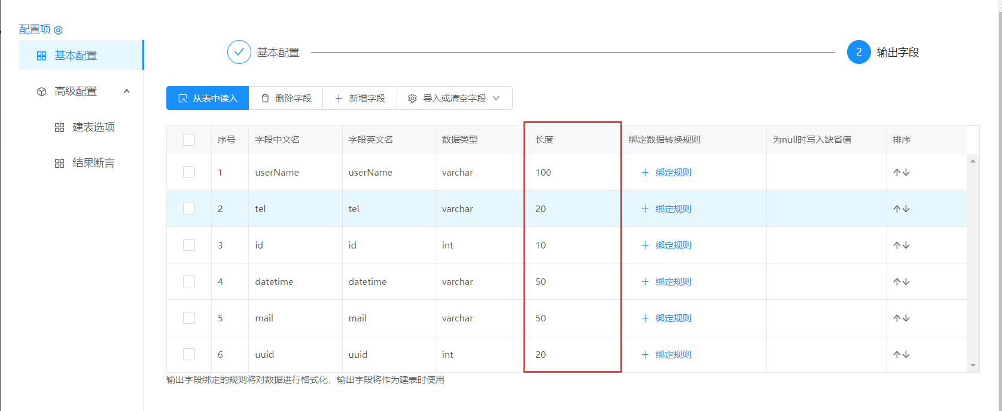The height and width of the screenshot is (411, 1002).
Task: Open the 导入或清空字段 dropdown
Action: pos(454,99)
